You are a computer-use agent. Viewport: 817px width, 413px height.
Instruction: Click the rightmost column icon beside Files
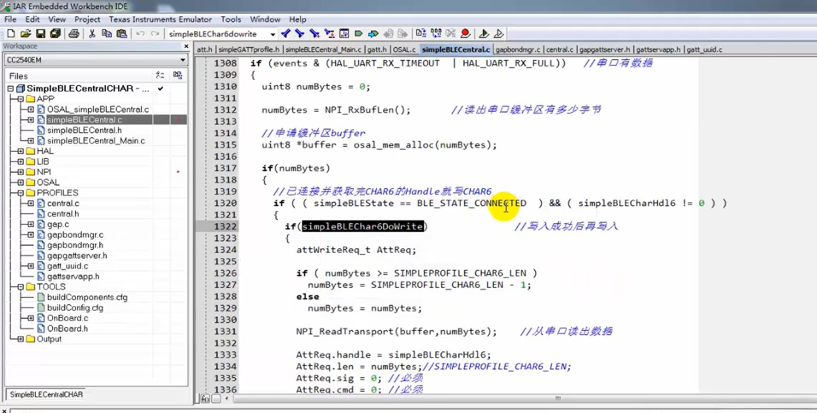click(178, 75)
